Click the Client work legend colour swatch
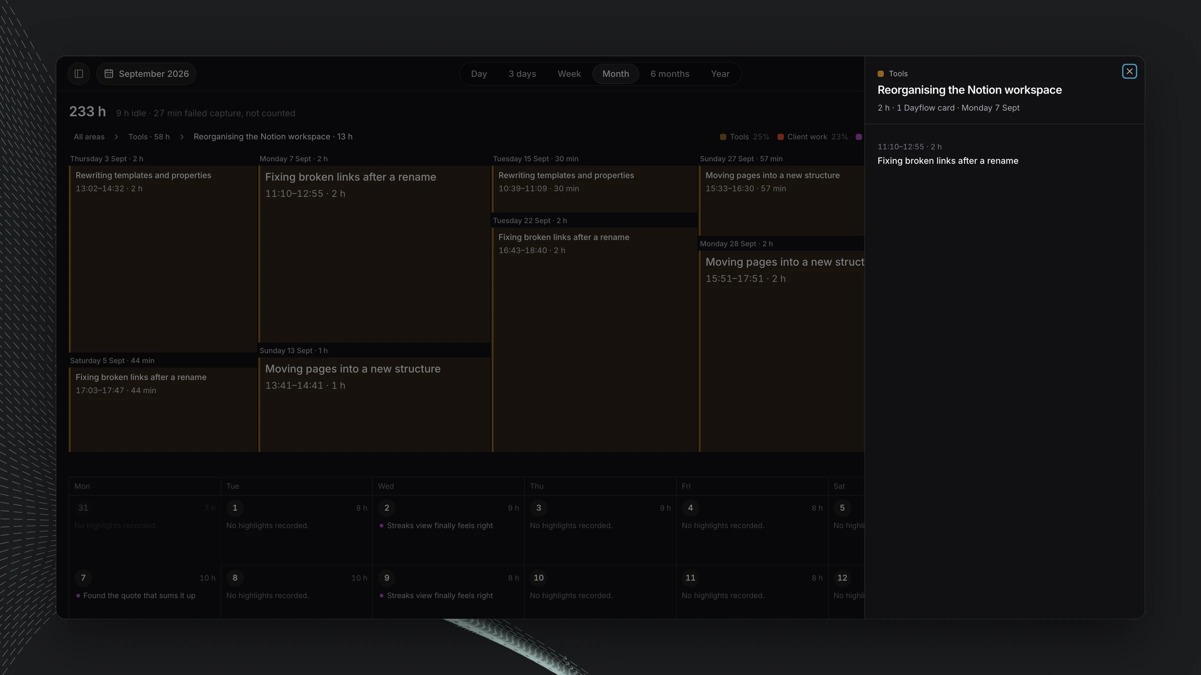Image resolution: width=1201 pixels, height=675 pixels. pos(781,137)
